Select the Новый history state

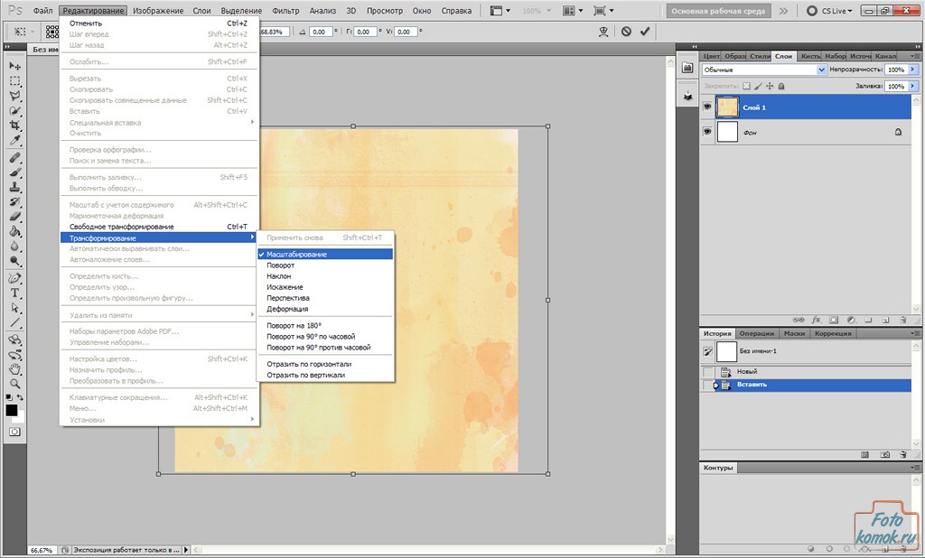pos(747,371)
